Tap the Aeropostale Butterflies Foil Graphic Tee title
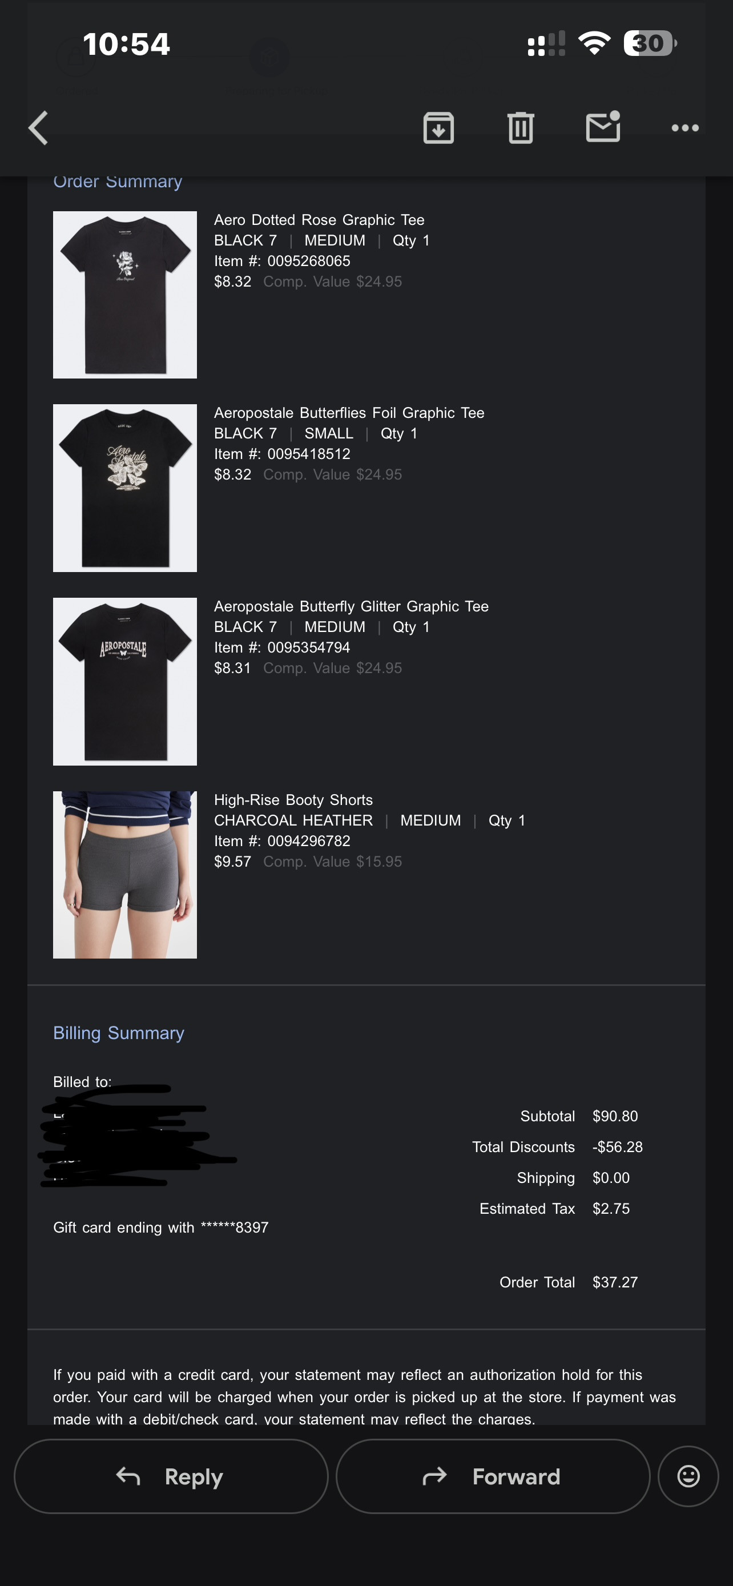 coord(349,413)
